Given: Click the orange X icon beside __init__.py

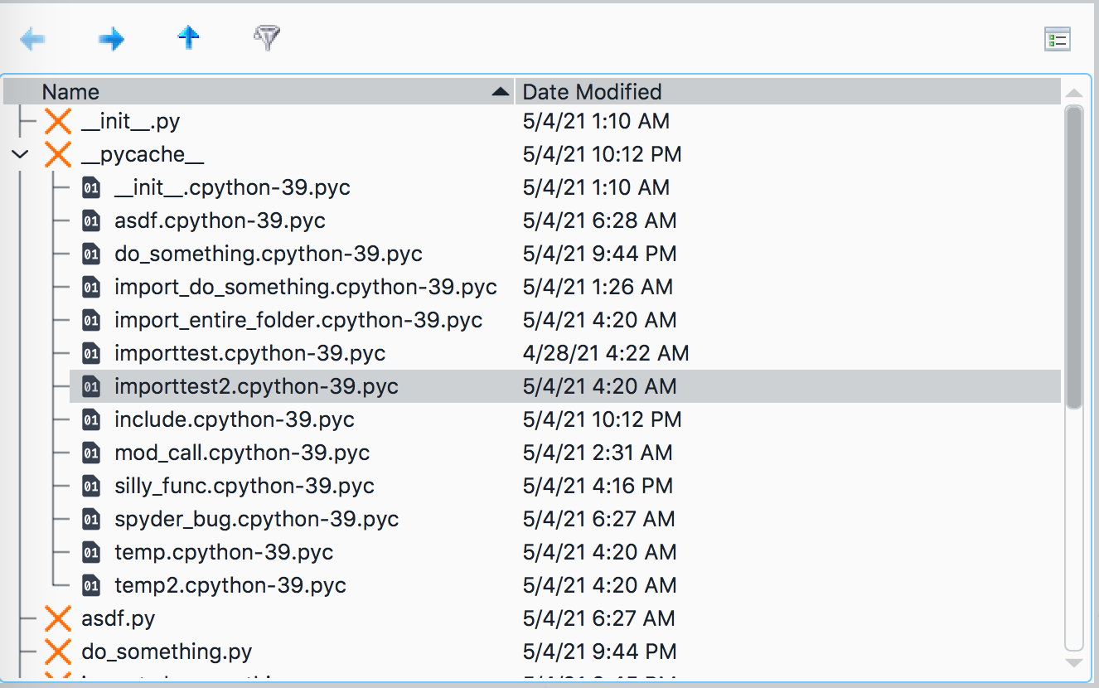Looking at the screenshot, I should click(57, 121).
